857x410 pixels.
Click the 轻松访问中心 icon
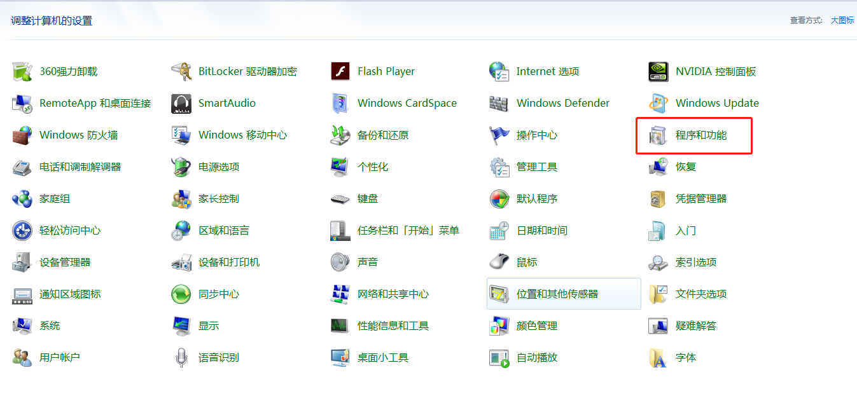click(22, 231)
